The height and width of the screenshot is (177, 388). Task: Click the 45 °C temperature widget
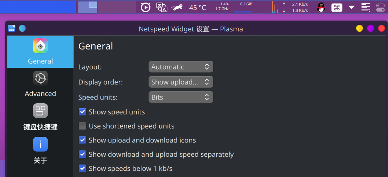(x=198, y=8)
